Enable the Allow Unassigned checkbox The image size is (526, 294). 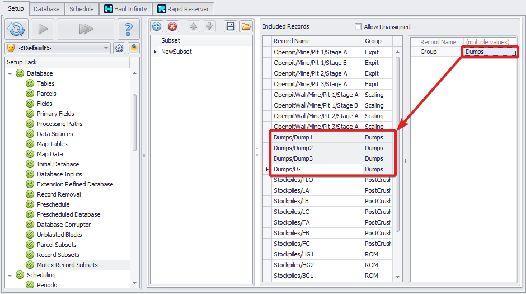pyautogui.click(x=358, y=27)
